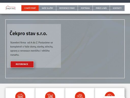Go to NAŠE SLUŽBY page

pos(47,8)
